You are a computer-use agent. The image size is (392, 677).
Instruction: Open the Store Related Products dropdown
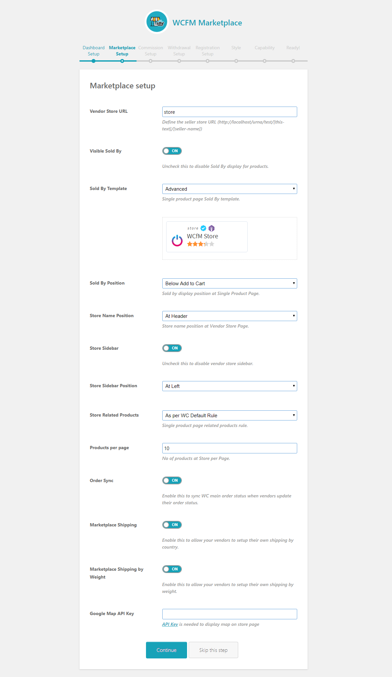tap(230, 416)
